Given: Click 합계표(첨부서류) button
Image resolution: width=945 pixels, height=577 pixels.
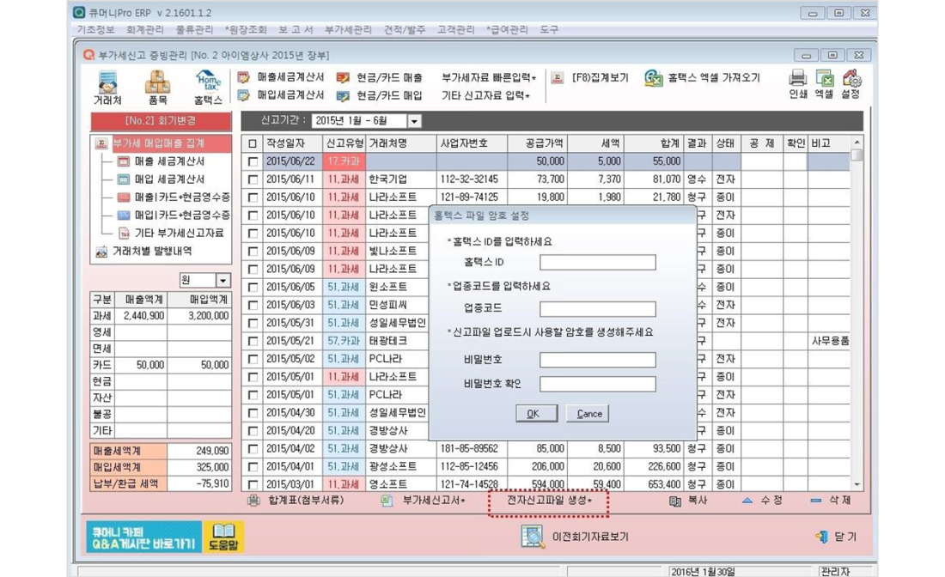Looking at the screenshot, I should 296,501.
